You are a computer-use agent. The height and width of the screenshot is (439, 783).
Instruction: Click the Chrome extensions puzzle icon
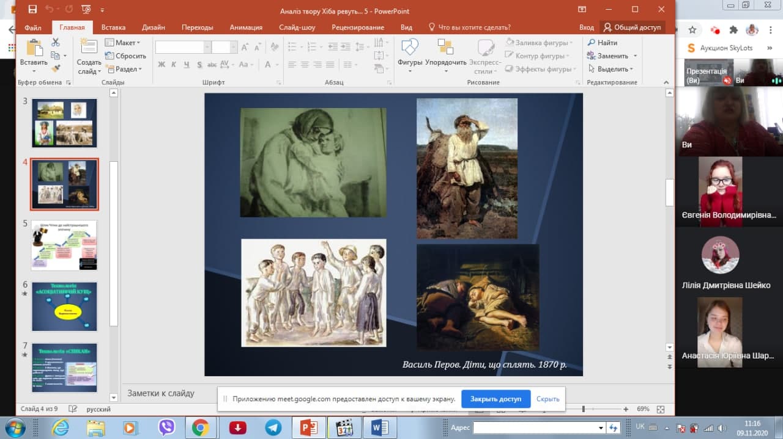point(733,30)
